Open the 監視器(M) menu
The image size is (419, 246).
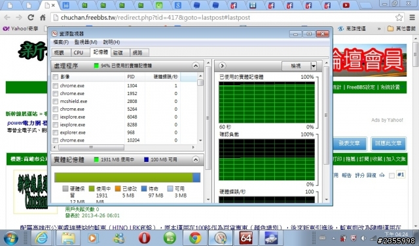tap(86, 42)
